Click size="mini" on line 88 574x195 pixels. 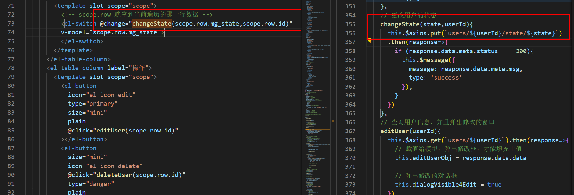[x=88, y=157]
